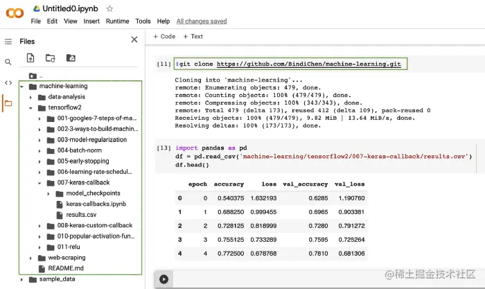Select the 002-3-ways-to-build-machin folder name
The height and width of the screenshot is (289, 485).
pos(98,129)
